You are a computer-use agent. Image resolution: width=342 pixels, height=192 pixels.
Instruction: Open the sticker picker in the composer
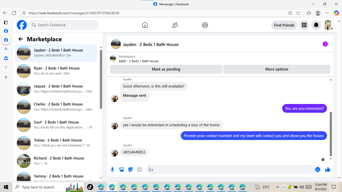tap(130, 169)
